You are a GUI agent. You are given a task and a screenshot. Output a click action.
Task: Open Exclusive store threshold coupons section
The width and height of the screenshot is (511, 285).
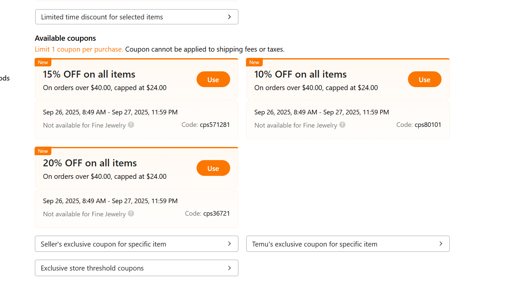click(x=136, y=268)
